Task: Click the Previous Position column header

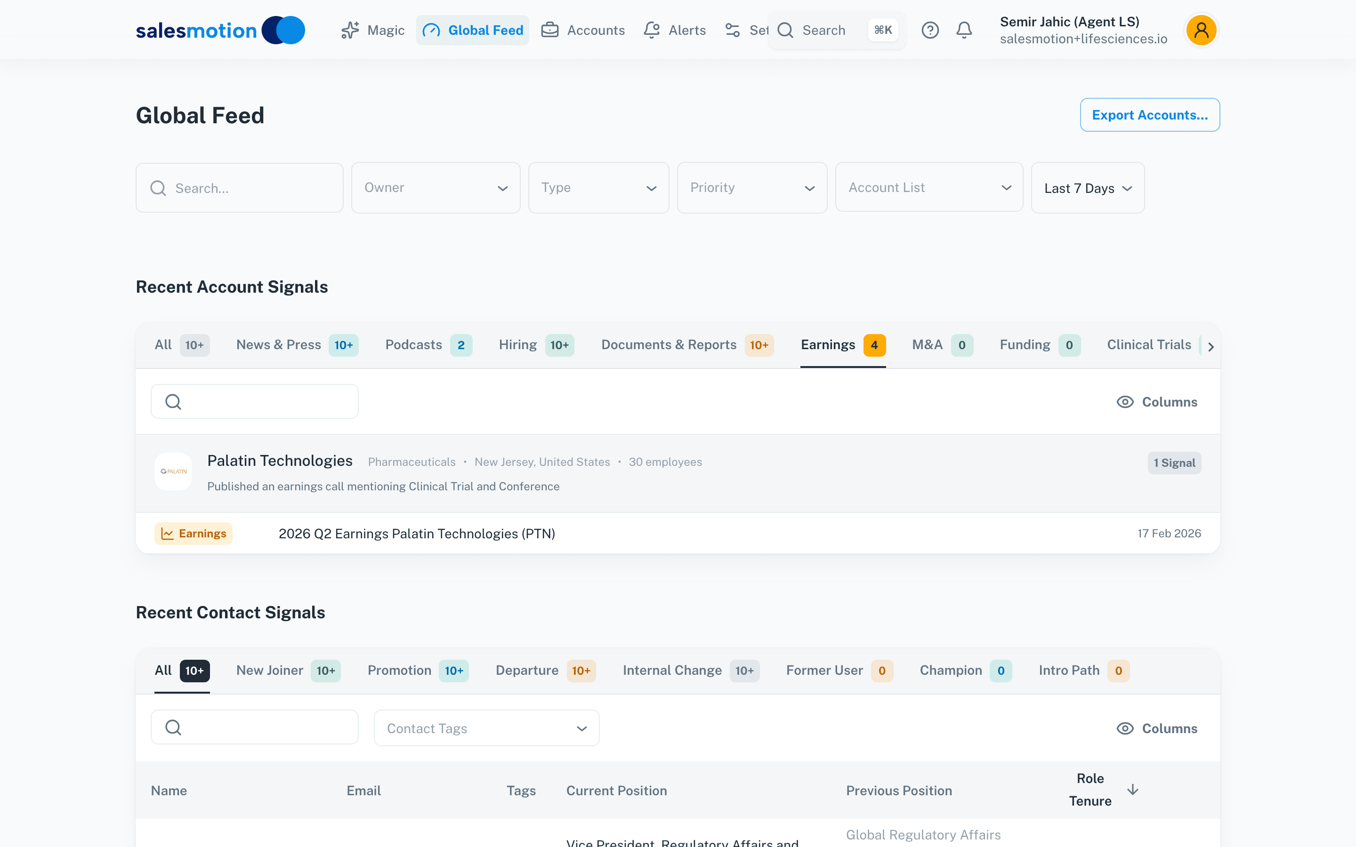Action: point(899,791)
